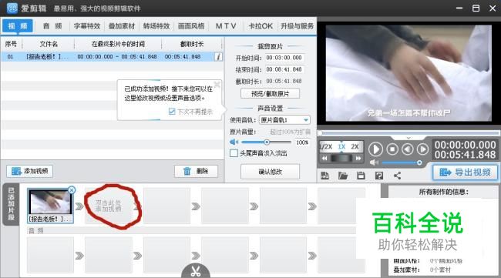Click the 爱剪辑 app logo icon
The image size is (501, 278).
[x=12, y=8]
